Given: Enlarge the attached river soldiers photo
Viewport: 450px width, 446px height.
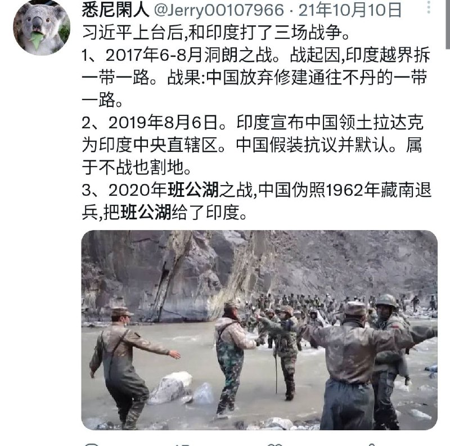Looking at the screenshot, I should 259,330.
